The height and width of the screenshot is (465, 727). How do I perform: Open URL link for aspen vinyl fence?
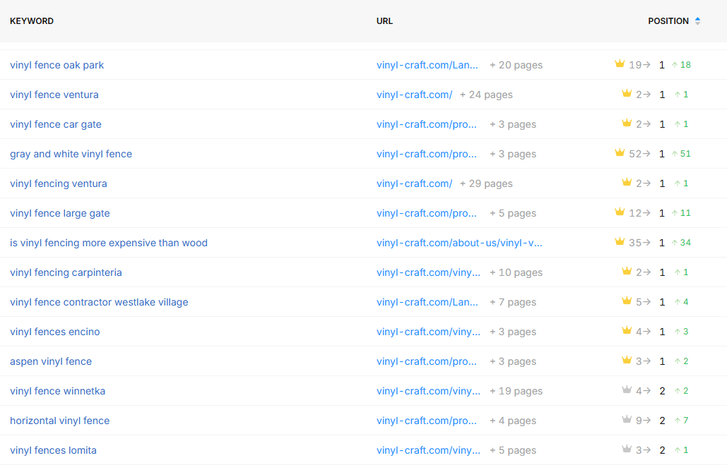427,362
